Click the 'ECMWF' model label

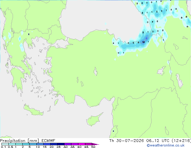pos(49,141)
